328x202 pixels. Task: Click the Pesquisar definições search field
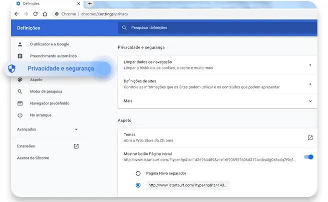point(217,27)
